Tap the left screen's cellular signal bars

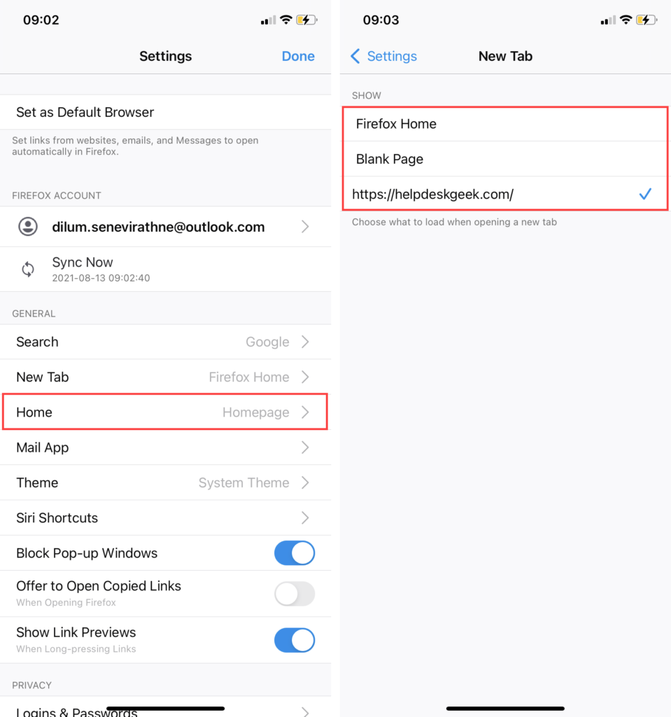(268, 20)
